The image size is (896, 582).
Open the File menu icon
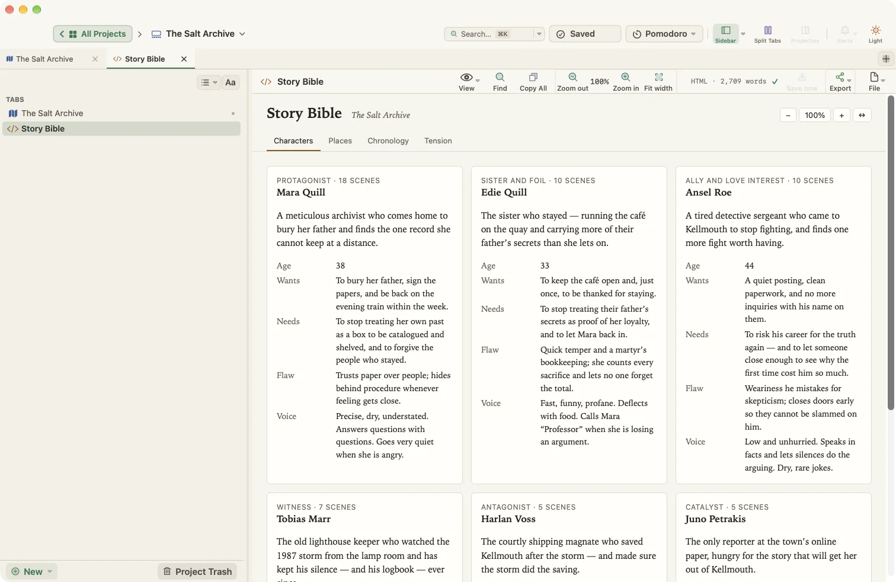tap(875, 82)
